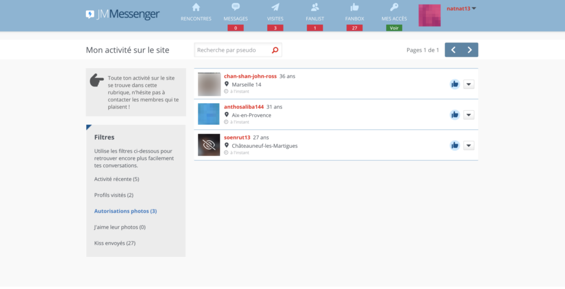Screen dimensions: 565x289
Task: Click soenrut13 hidden photo thumbnail
Action: point(209,145)
